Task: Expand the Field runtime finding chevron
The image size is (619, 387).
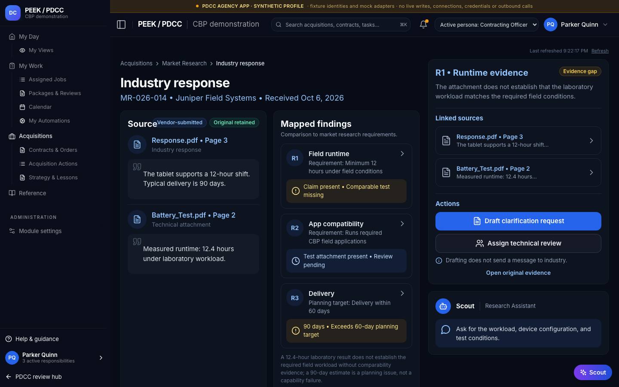Action: pos(402,154)
